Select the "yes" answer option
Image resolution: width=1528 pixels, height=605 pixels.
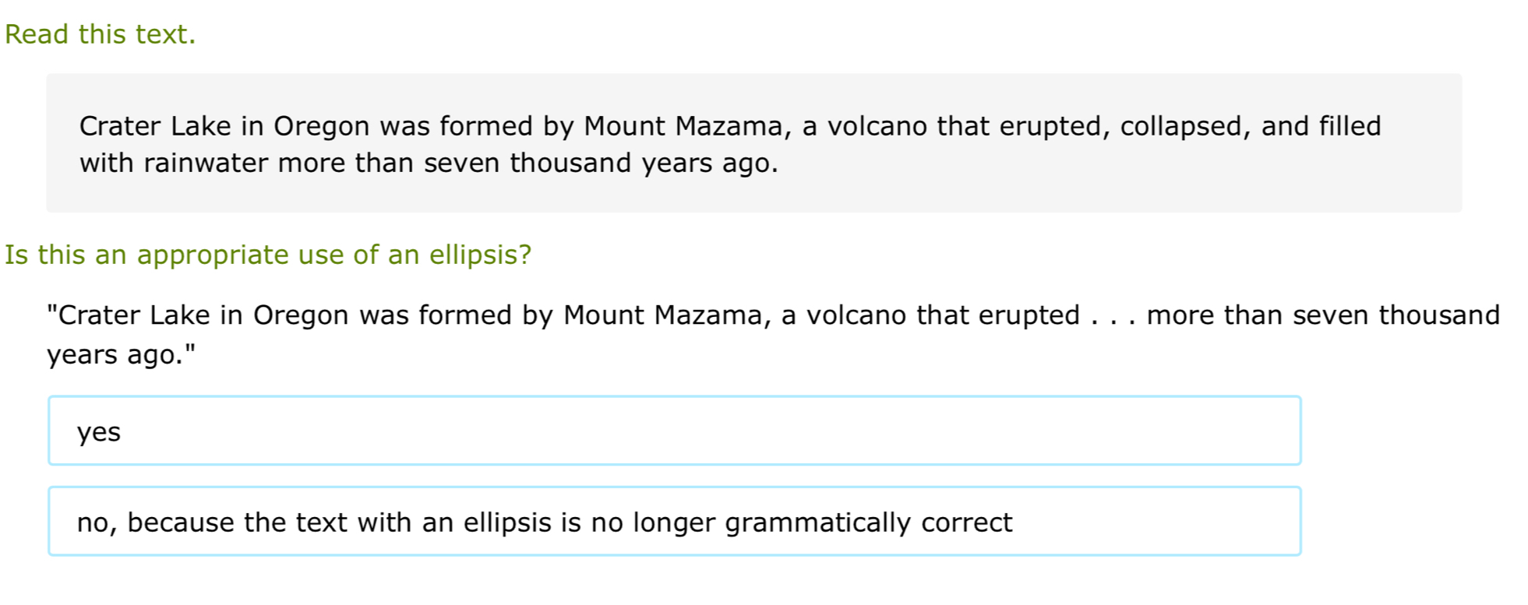coord(674,431)
